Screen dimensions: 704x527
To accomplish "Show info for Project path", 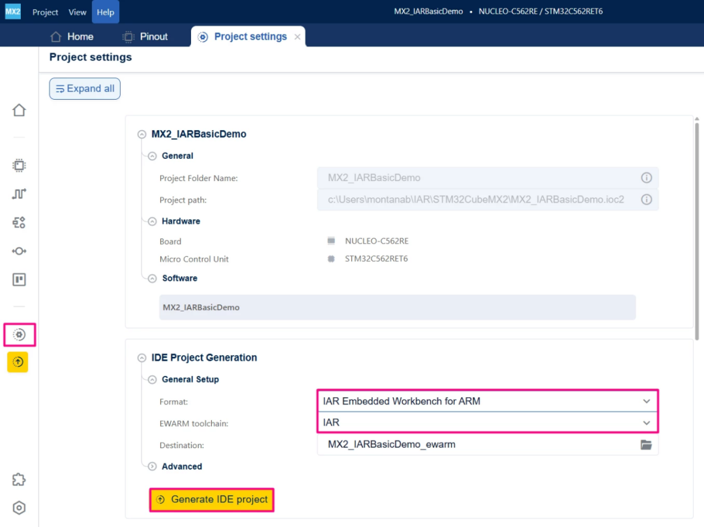I will tap(646, 199).
